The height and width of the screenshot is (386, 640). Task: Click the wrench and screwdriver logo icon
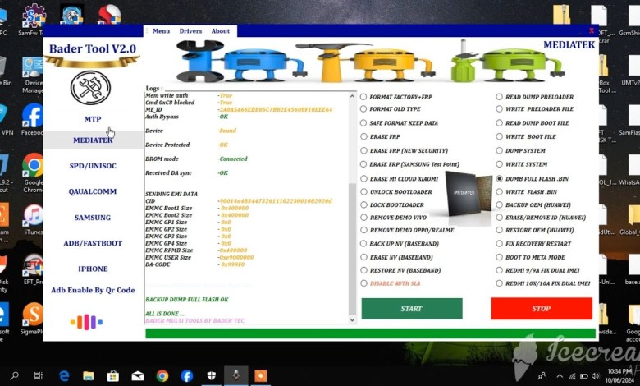pos(90,87)
